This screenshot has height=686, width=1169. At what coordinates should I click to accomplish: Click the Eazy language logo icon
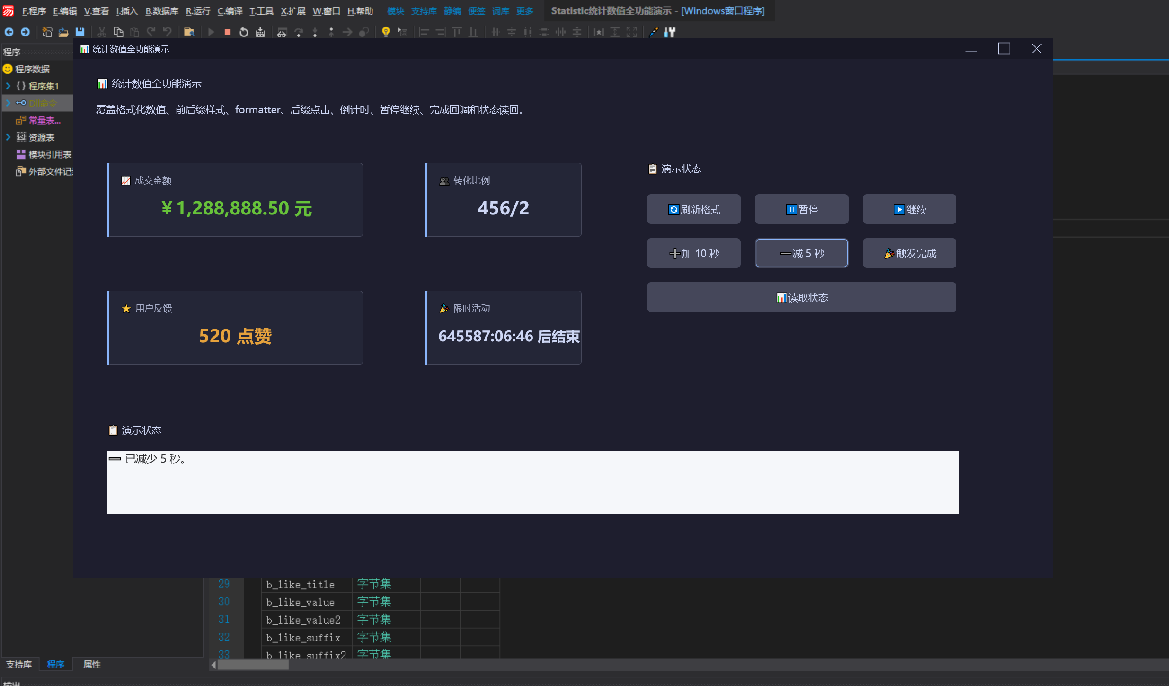coord(9,10)
